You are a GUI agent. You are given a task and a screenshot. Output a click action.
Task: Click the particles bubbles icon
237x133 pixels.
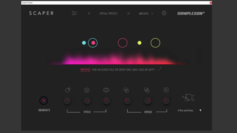point(188,97)
